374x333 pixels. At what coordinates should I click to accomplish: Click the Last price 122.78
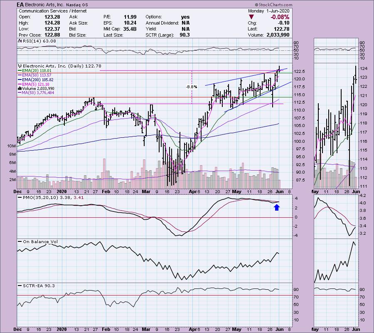tap(281, 29)
